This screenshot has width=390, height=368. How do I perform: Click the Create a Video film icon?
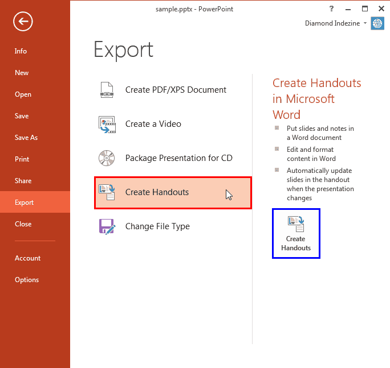107,124
